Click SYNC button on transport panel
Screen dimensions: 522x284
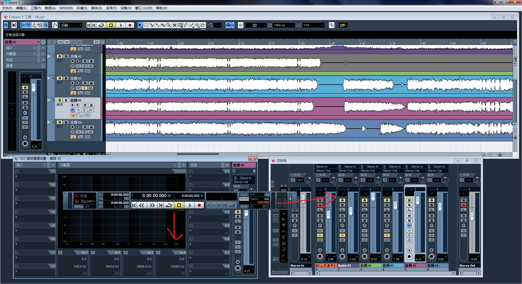[244, 207]
